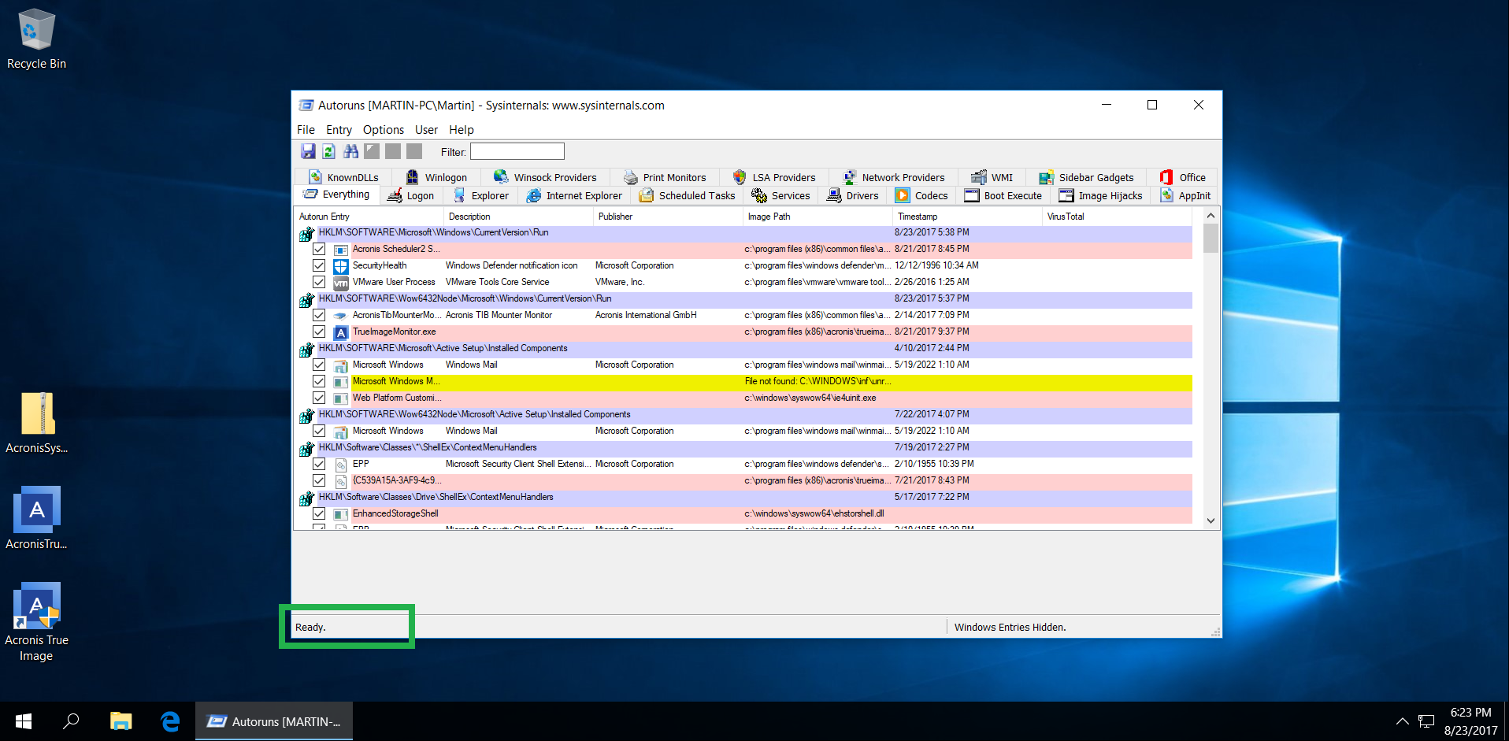Select the Everything tab

(336, 195)
